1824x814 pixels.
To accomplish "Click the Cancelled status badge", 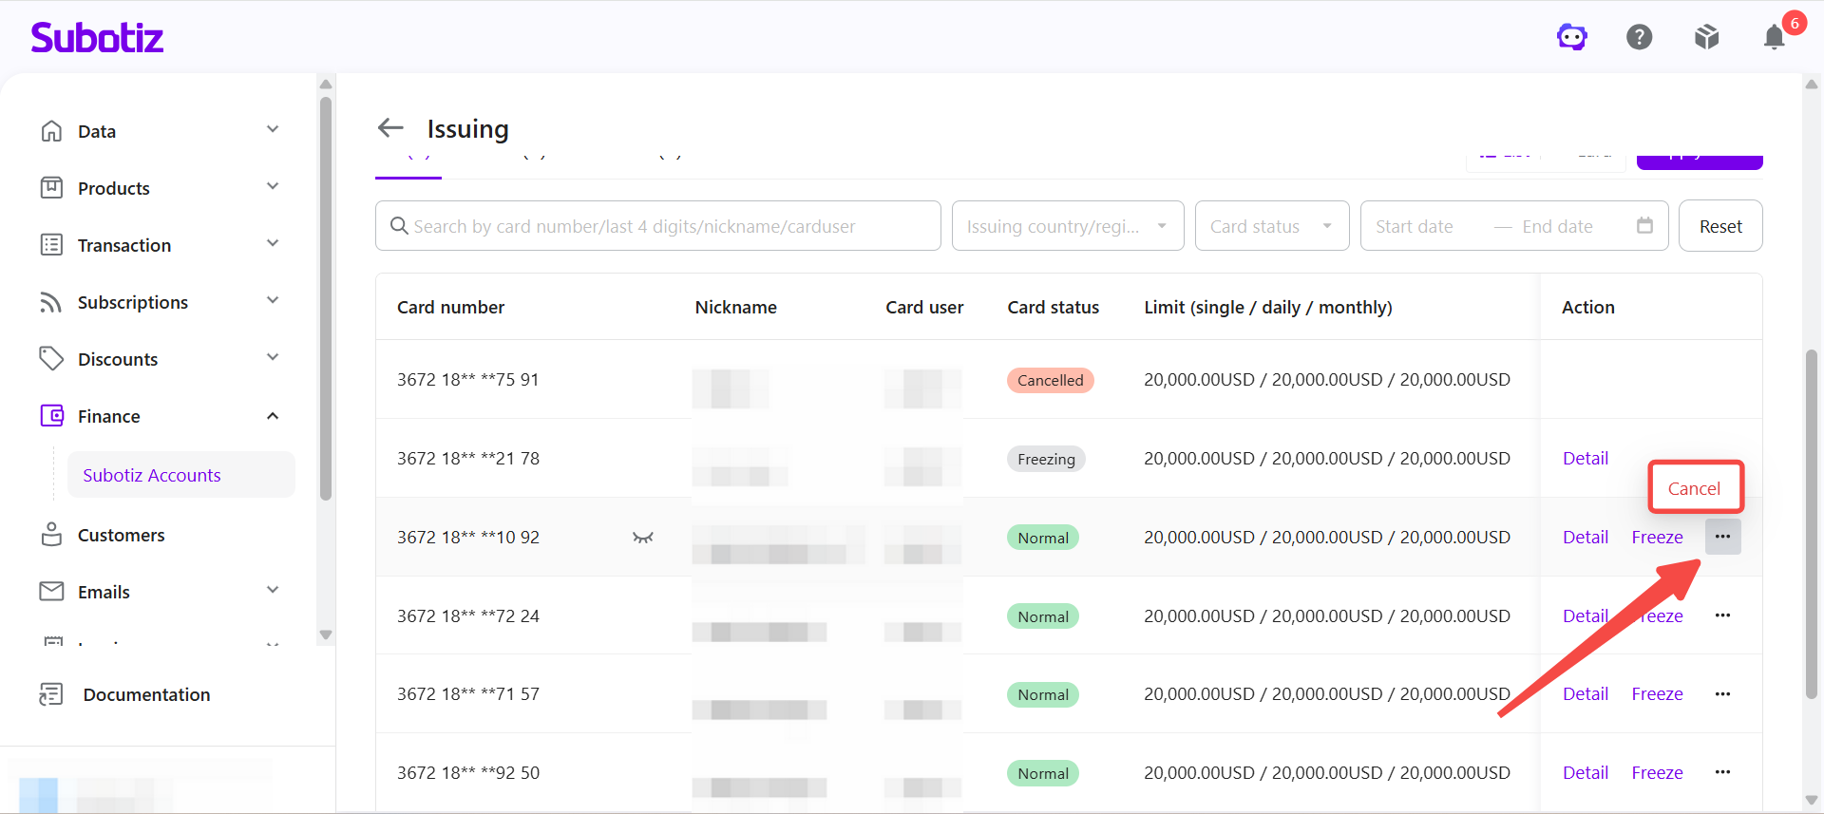I will tap(1051, 380).
